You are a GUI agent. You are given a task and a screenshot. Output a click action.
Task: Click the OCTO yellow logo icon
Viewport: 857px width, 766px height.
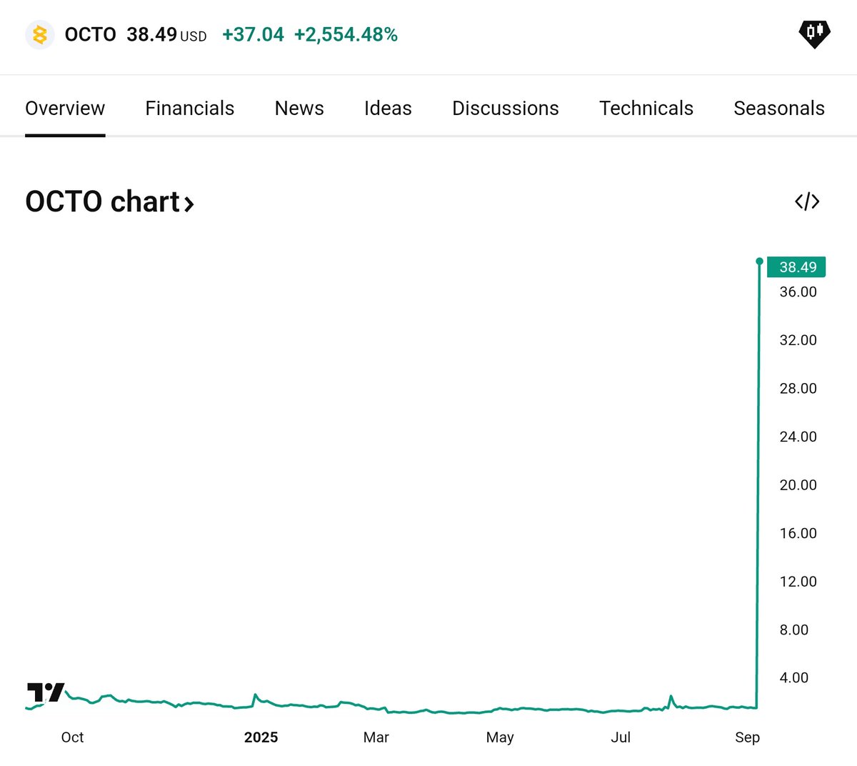(40, 34)
